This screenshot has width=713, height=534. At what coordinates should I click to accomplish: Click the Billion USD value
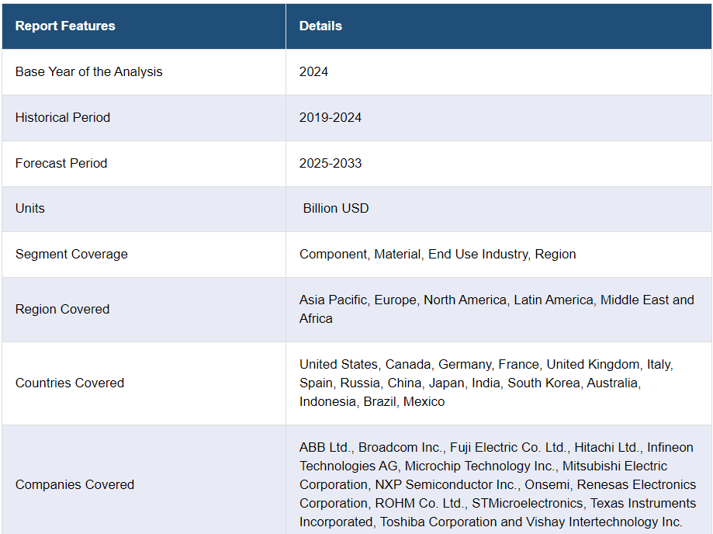point(336,208)
